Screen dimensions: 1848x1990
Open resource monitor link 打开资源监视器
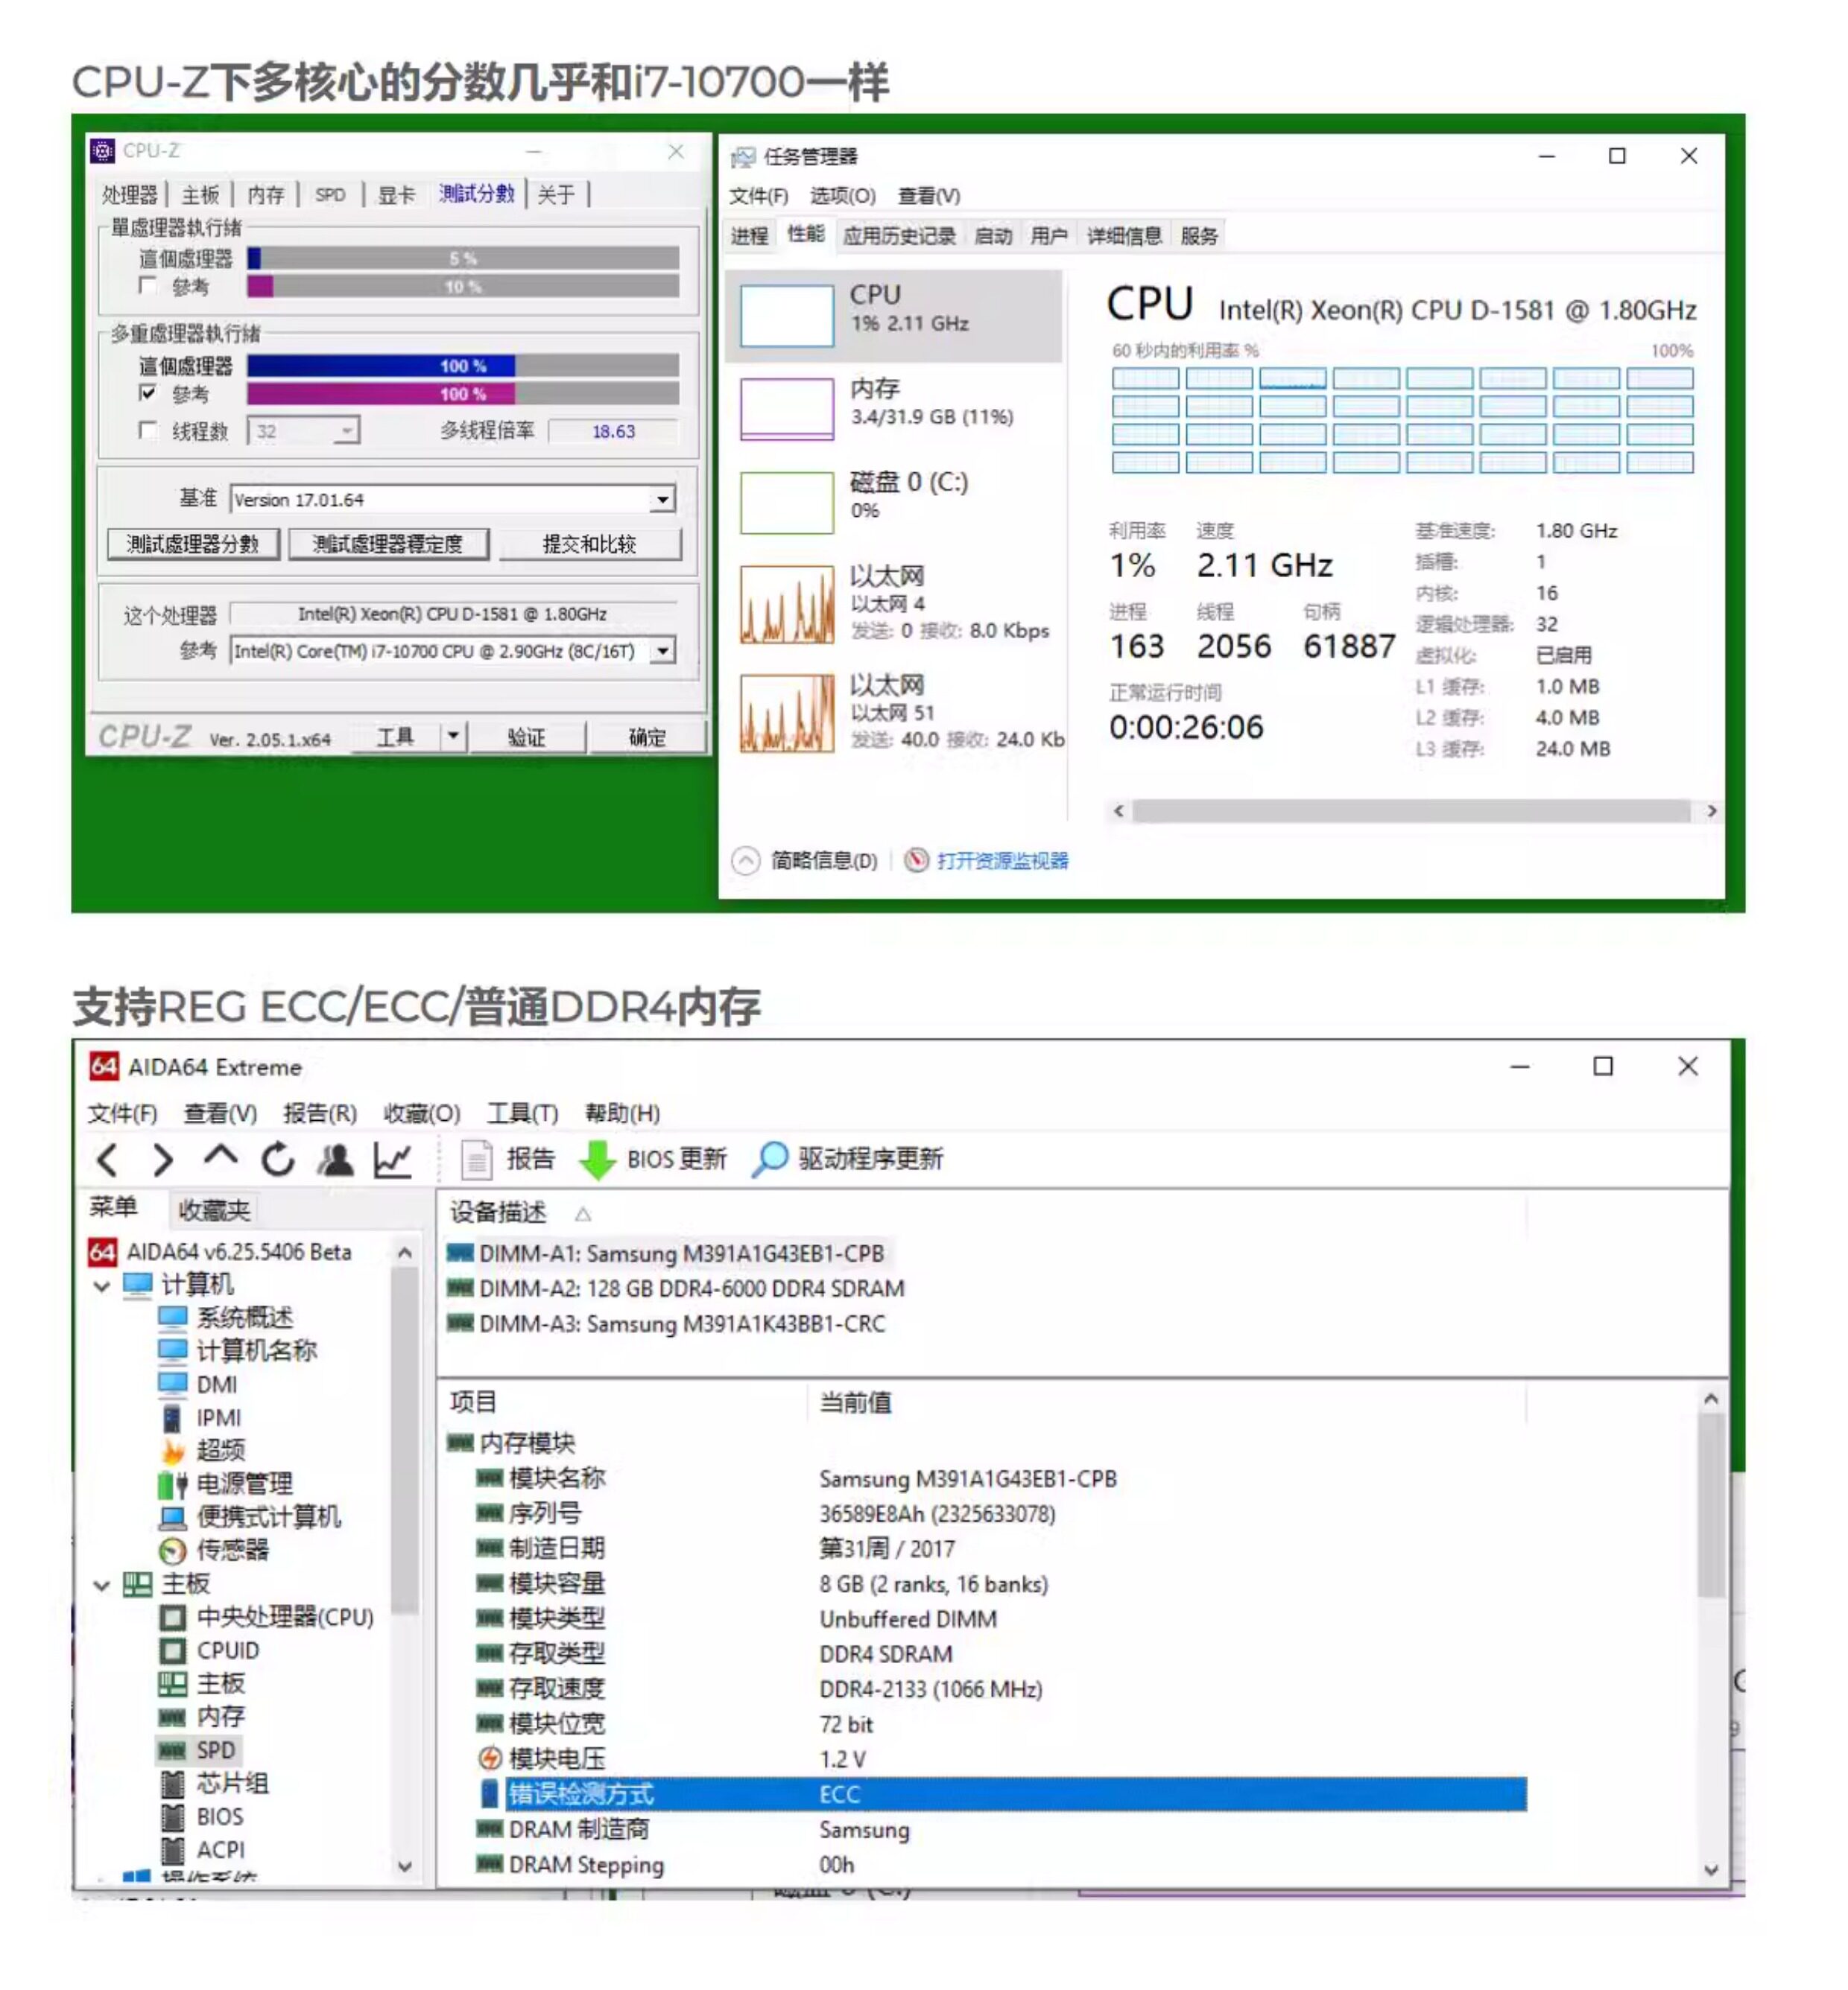pos(1002,860)
